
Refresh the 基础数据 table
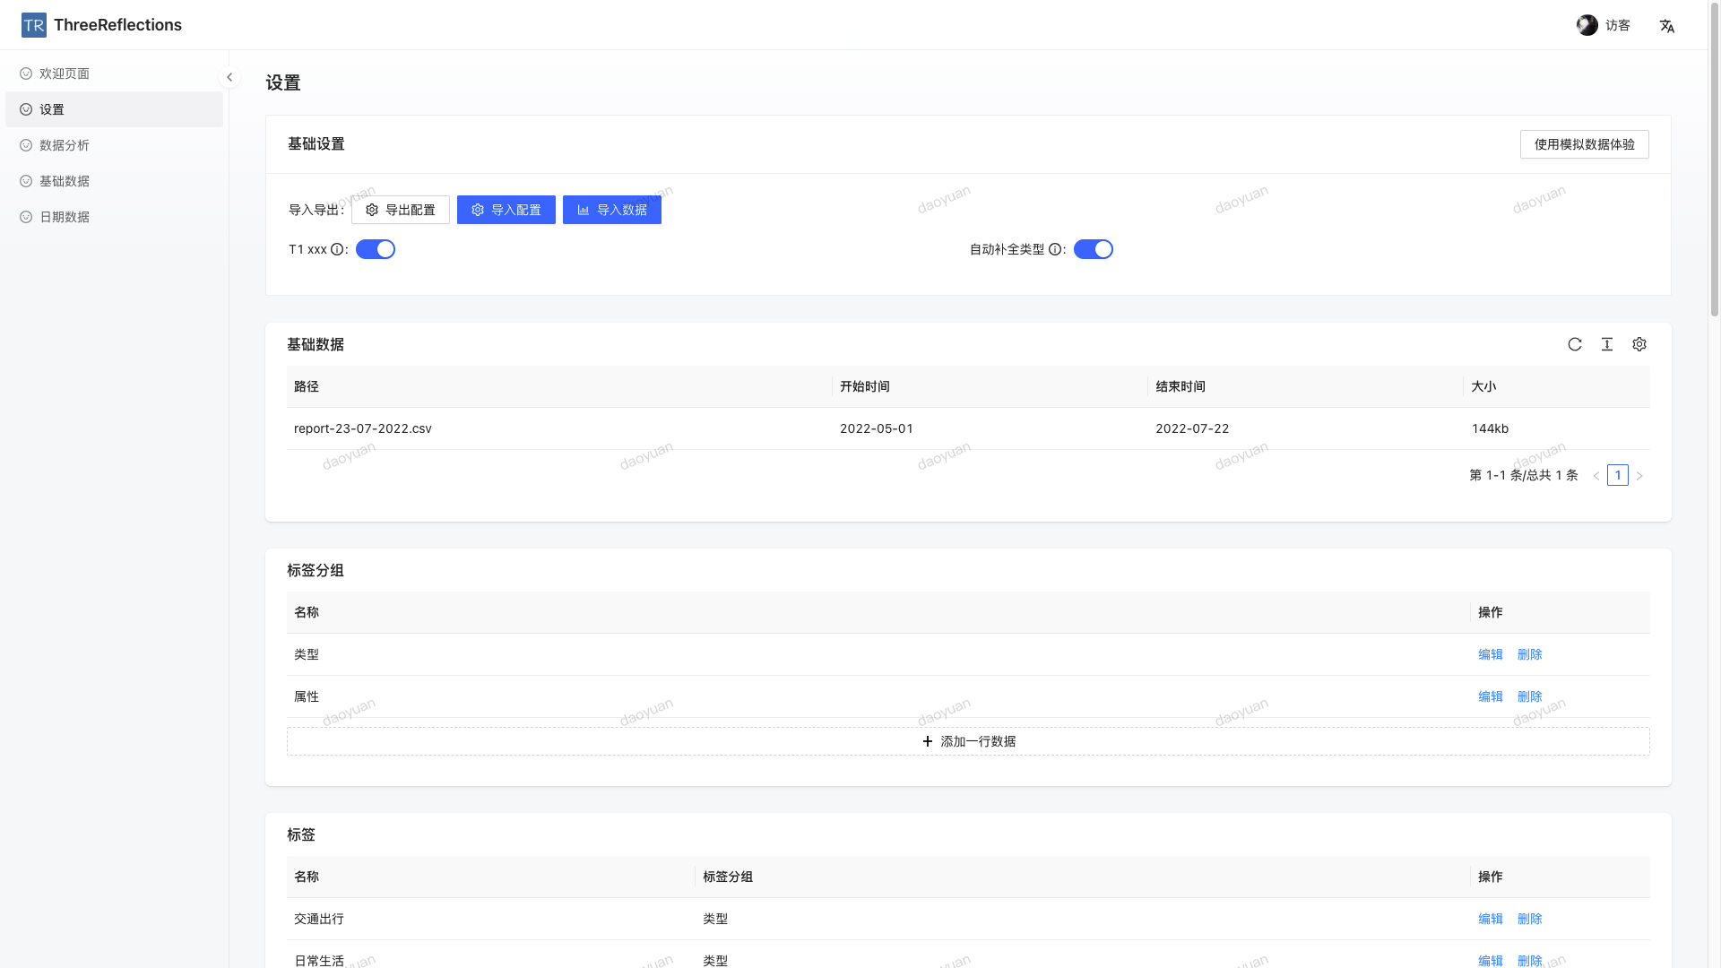[x=1575, y=344]
